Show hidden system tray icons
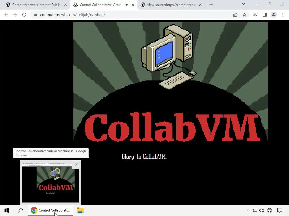289x216 pixels. [248, 210]
